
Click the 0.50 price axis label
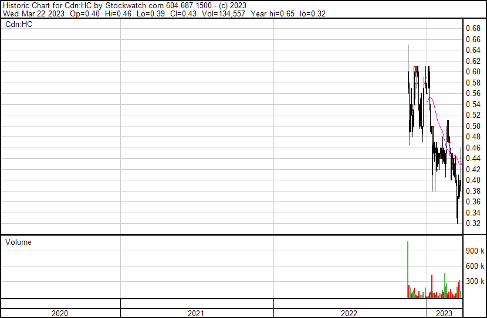[473, 126]
